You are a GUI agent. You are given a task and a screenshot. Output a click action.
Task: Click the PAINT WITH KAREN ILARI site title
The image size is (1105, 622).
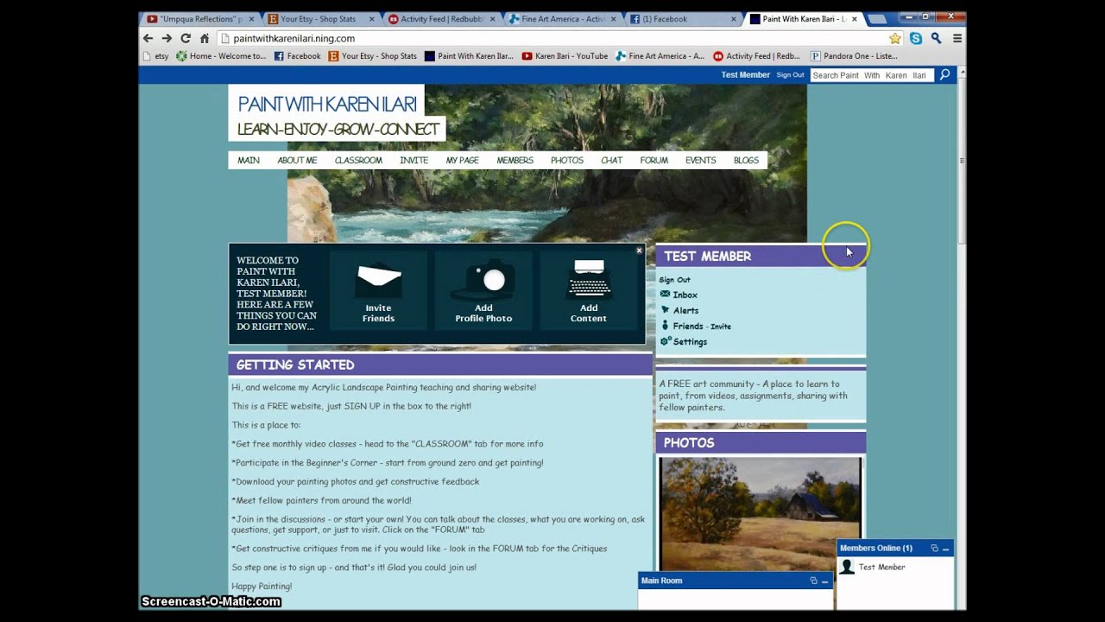[x=327, y=105]
